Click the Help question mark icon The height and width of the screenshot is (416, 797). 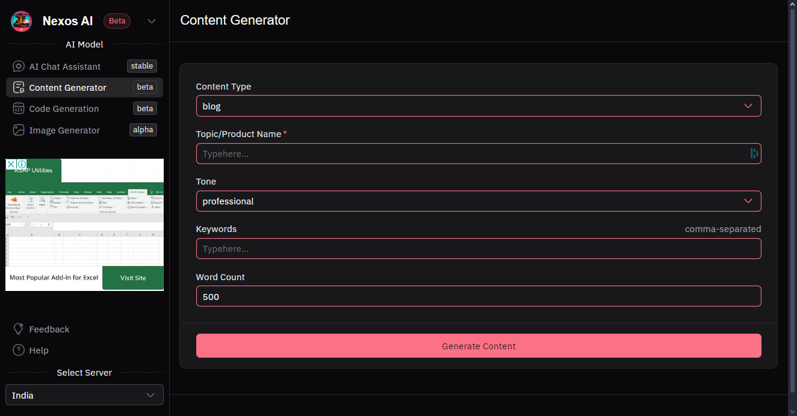[19, 350]
